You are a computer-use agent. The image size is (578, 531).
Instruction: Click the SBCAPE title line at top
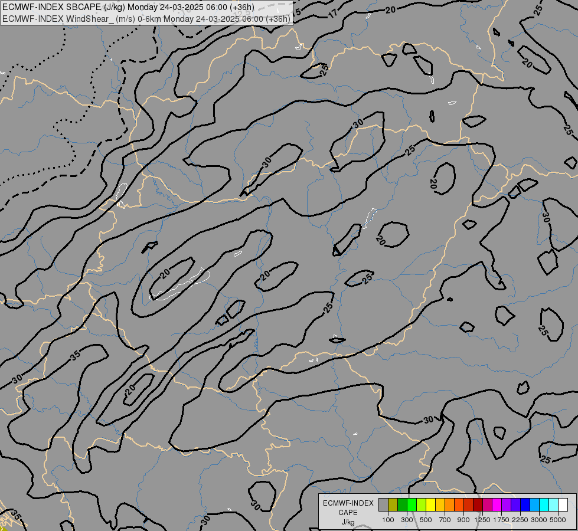128,7
